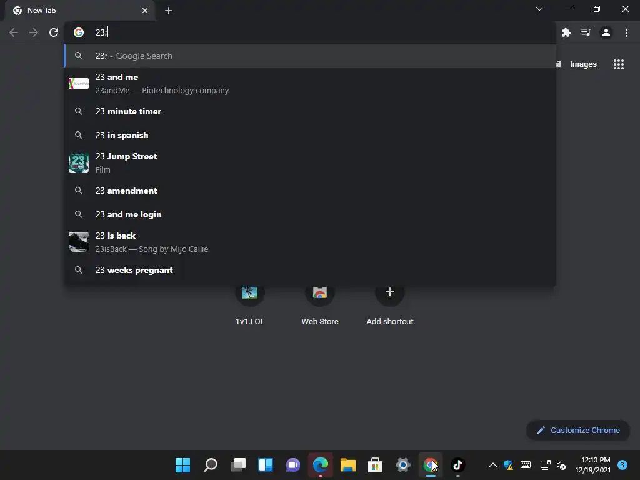
Task: Choose the '23 in spanish' suggestion
Action: pos(310,135)
